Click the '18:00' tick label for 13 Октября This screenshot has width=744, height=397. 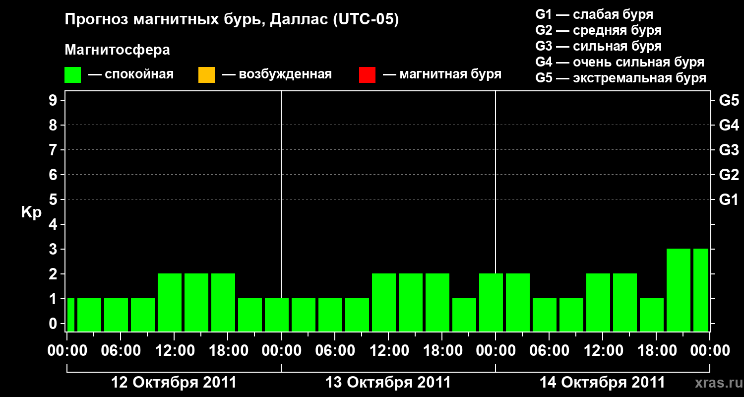click(442, 350)
